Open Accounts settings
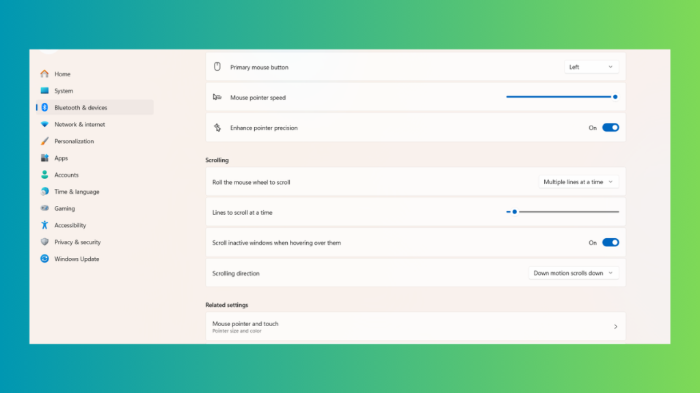Screen dimensions: 700x393 (94, 175)
